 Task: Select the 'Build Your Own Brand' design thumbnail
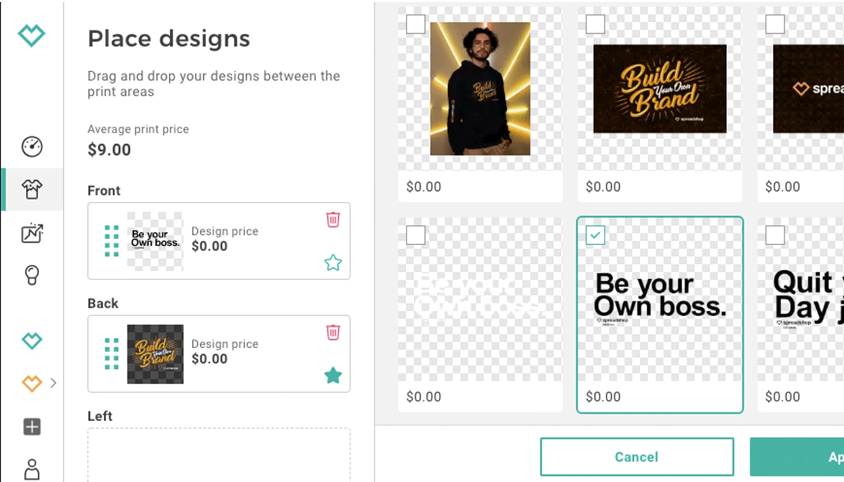click(660, 89)
